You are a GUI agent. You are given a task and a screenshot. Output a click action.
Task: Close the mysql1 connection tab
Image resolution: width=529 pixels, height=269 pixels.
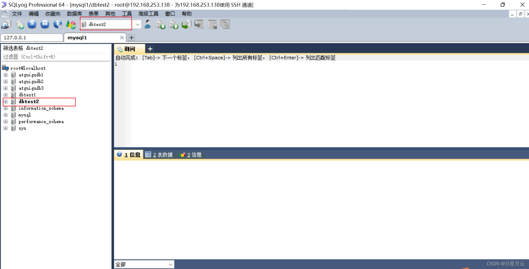[122, 37]
